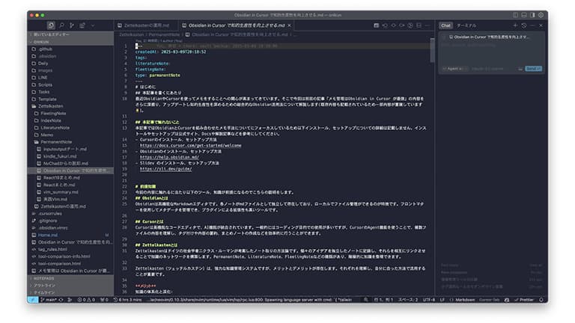Image resolution: width=575 pixels, height=323 pixels.
Task: Open the Explorer view icon
Action: [x=51, y=25]
